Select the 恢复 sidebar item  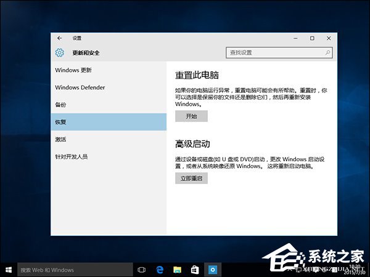click(60, 122)
